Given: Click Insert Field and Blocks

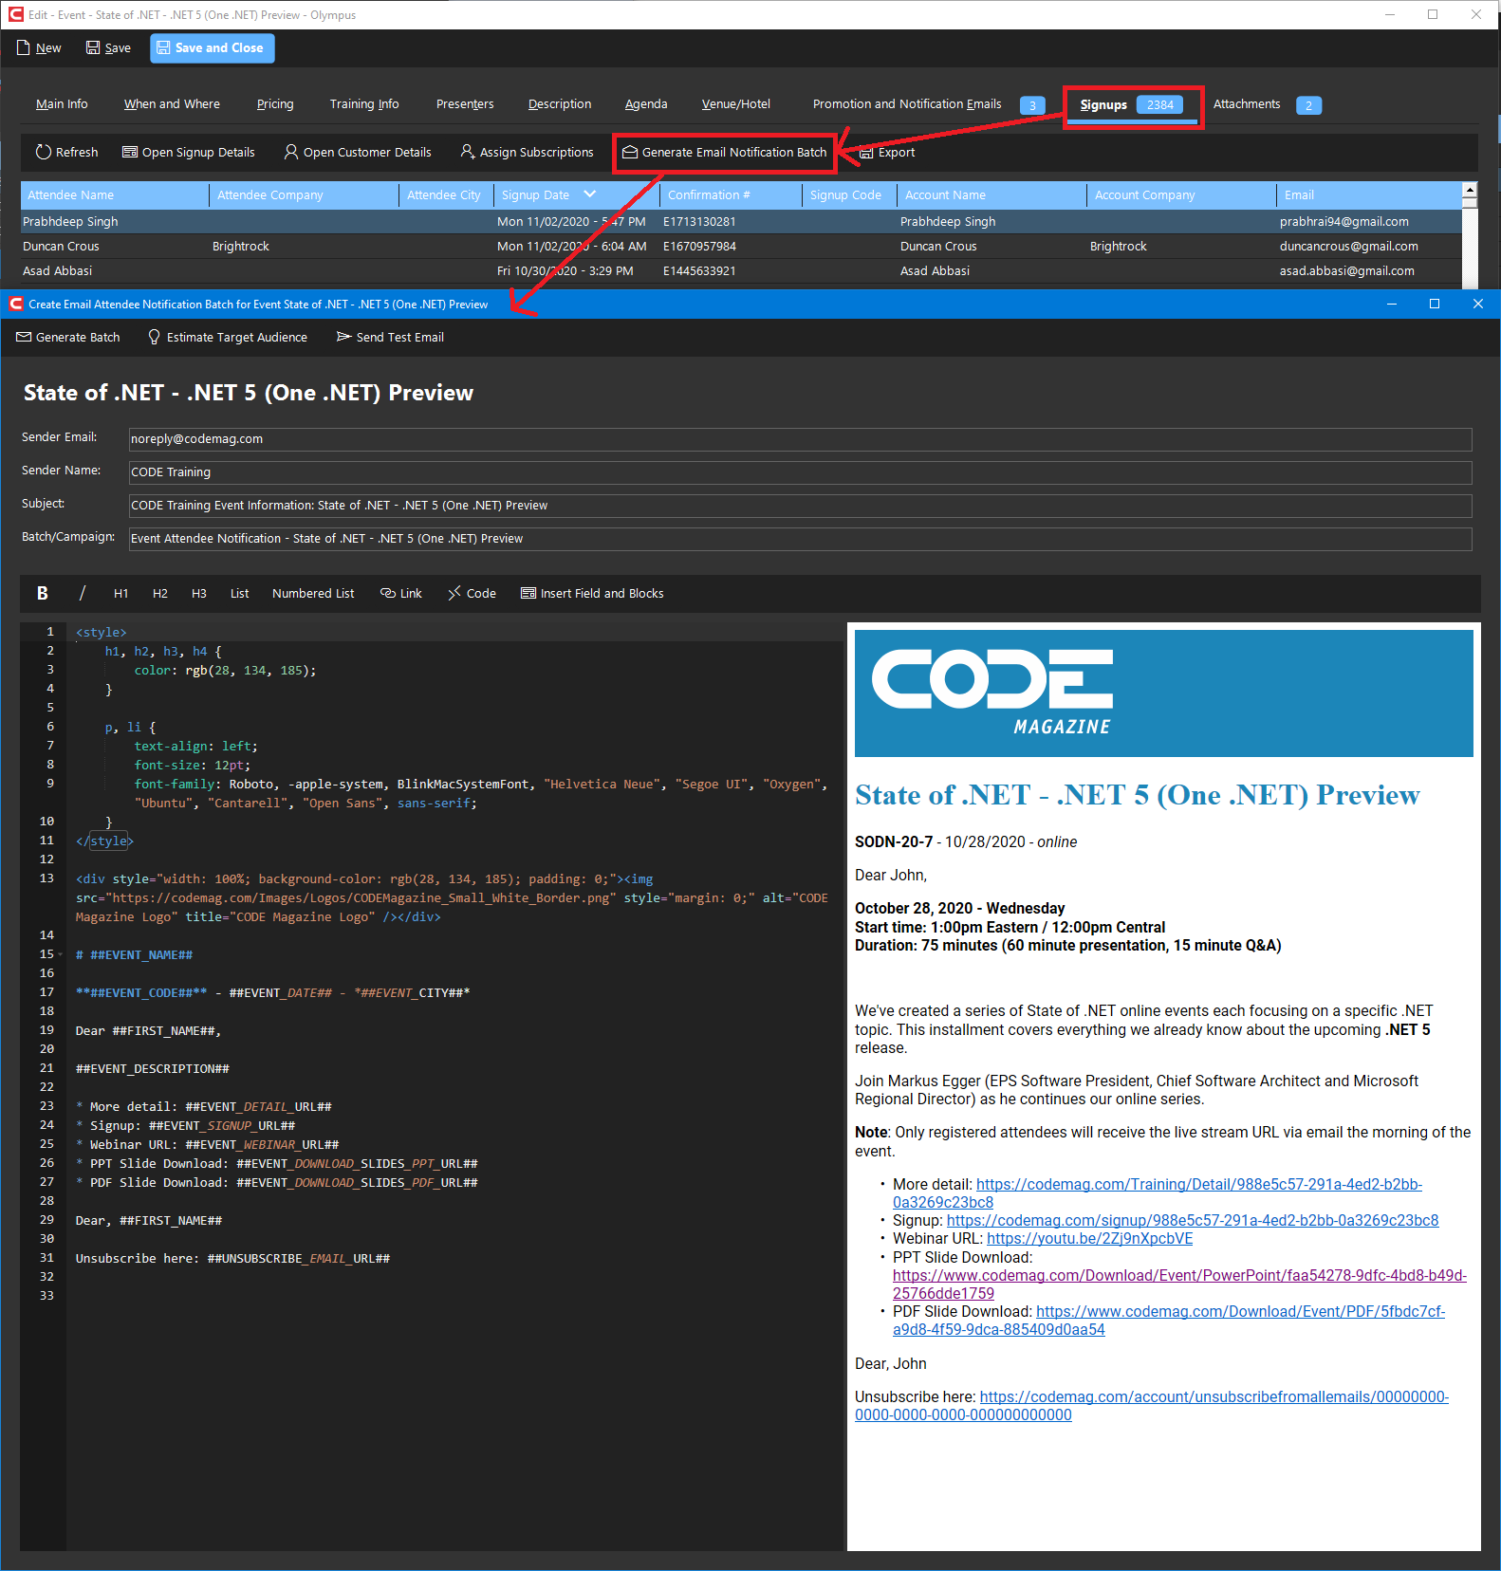Looking at the screenshot, I should 592,594.
